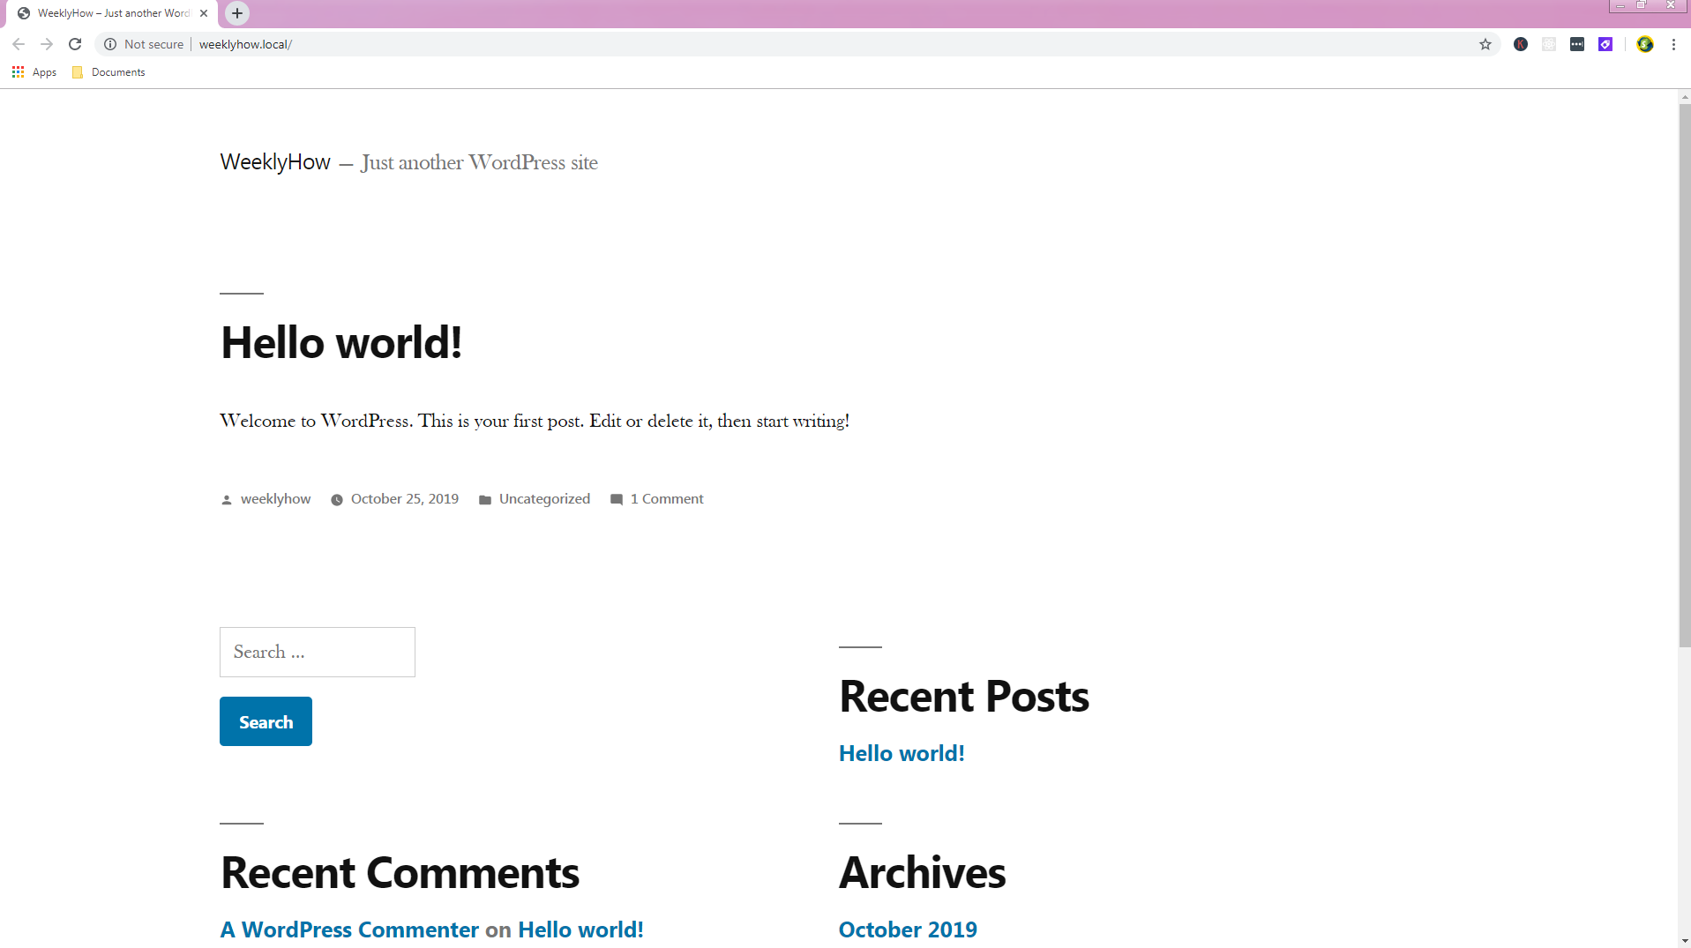Close the WeeklyHow tab
Screen dimensions: 1691x948
point(204,13)
